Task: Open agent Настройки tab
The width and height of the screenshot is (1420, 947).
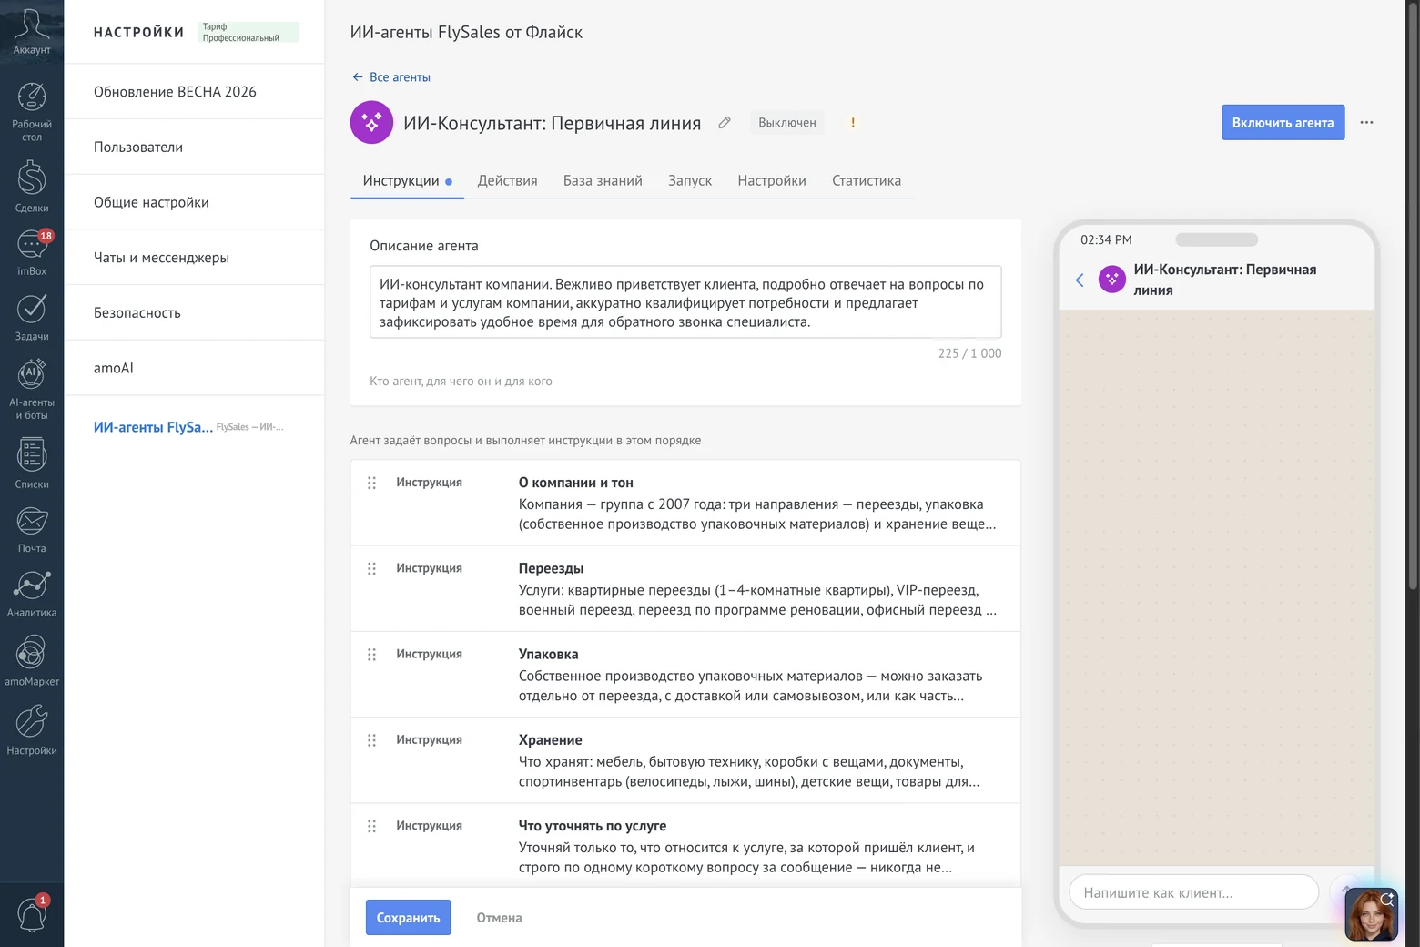Action: coord(772,181)
